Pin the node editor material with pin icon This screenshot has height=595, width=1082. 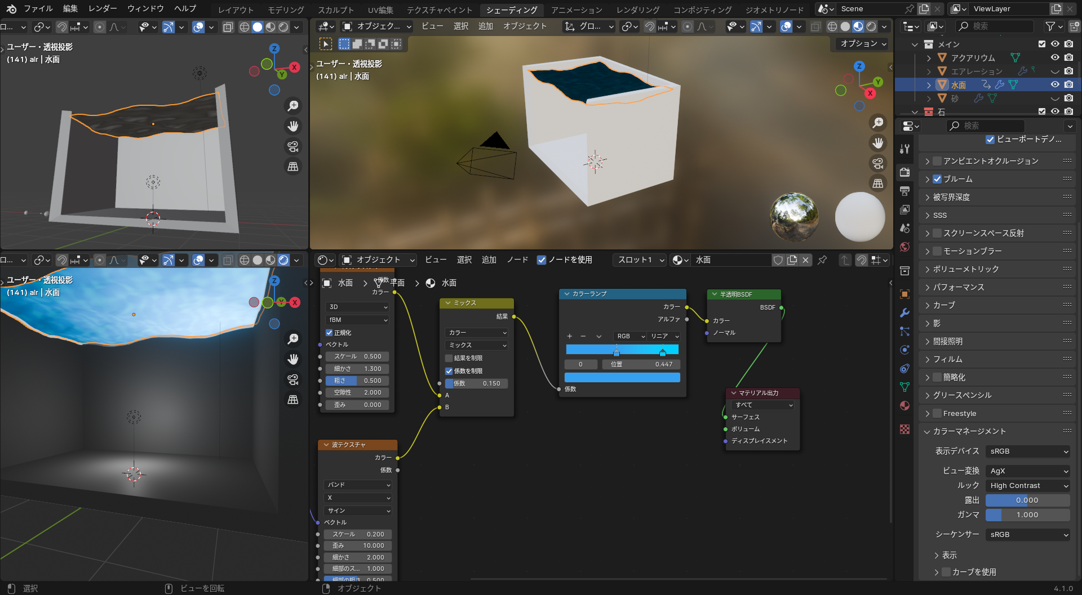(823, 260)
